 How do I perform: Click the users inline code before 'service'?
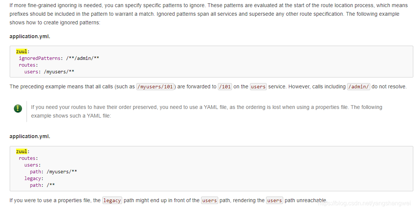[x=258, y=86]
